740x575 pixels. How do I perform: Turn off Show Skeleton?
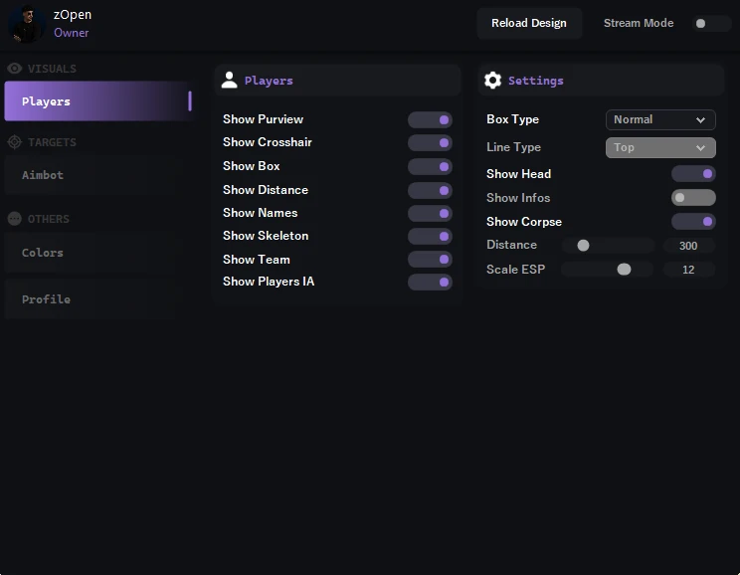(x=430, y=236)
